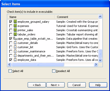Click the departments_and_their_em... form icon

click(15, 55)
